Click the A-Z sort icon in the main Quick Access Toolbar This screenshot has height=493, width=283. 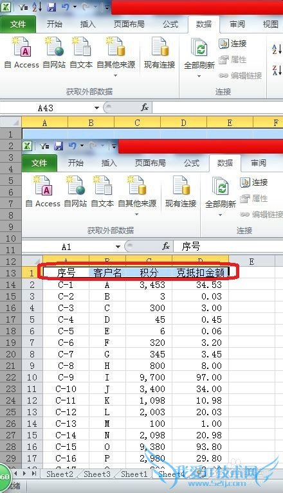coord(37,7)
